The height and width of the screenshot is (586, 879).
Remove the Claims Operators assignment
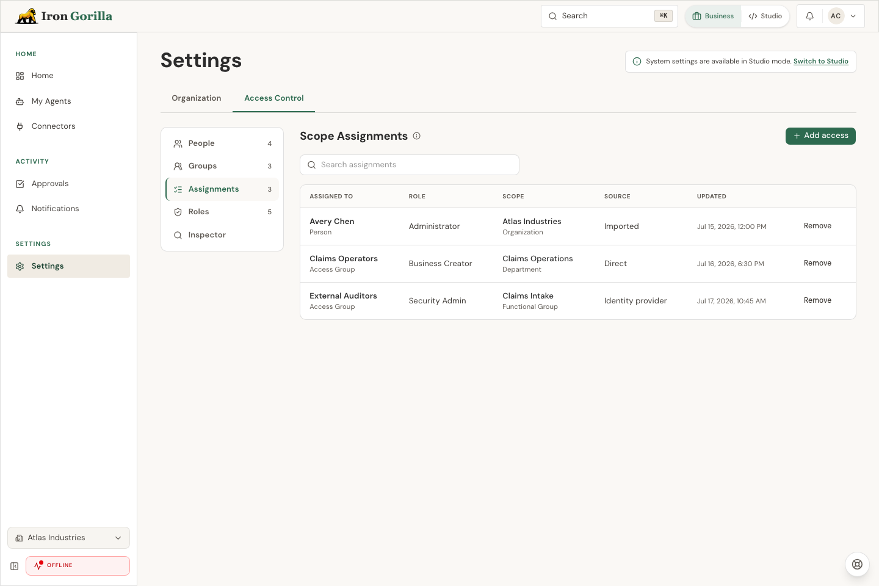817,263
